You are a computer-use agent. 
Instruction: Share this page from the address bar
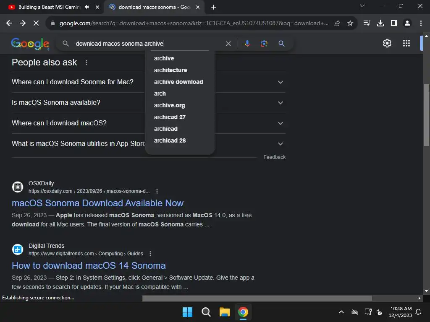pos(337,23)
